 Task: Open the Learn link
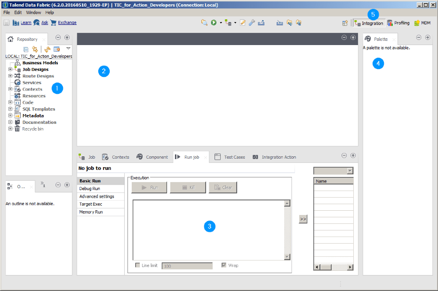point(26,23)
